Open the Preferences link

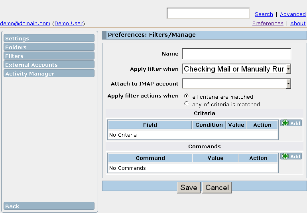click(268, 23)
